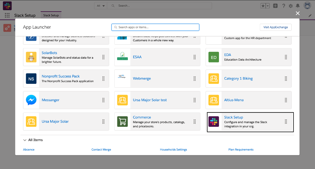The image size is (315, 169).
Task: Click the drag handle on EDA tile
Action: (x=286, y=57)
